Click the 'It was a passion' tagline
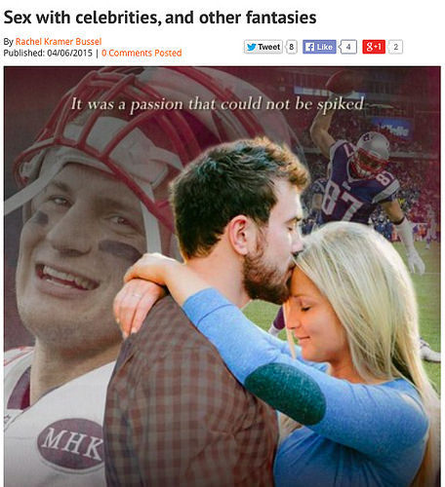Image resolution: width=445 pixels, height=487 pixels. 217,104
